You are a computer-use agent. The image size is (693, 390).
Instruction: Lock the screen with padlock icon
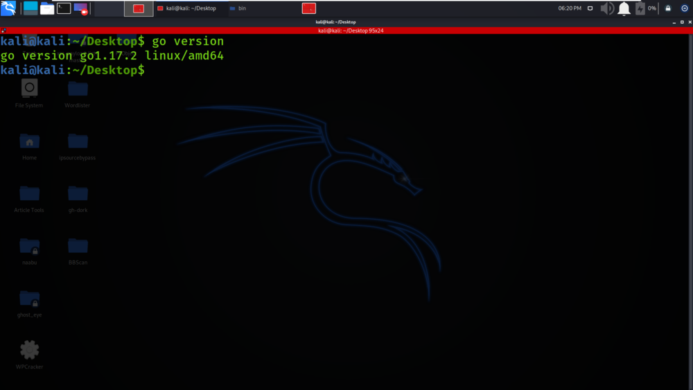[x=668, y=8]
